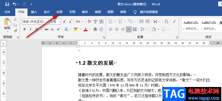Open Customize Quick Access Toolbar menu
Image resolution: width=222 pixels, height=101 pixels.
pyautogui.click(x=31, y=4)
